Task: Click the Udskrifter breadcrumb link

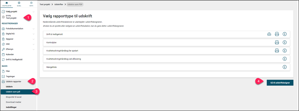Action: pos(59,4)
